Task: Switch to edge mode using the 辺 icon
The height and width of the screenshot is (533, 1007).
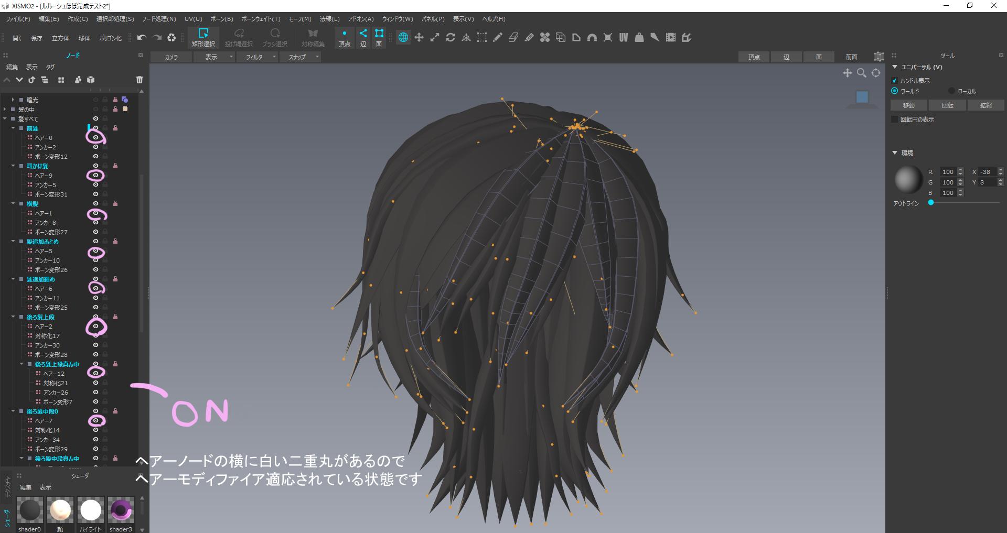Action: click(362, 38)
